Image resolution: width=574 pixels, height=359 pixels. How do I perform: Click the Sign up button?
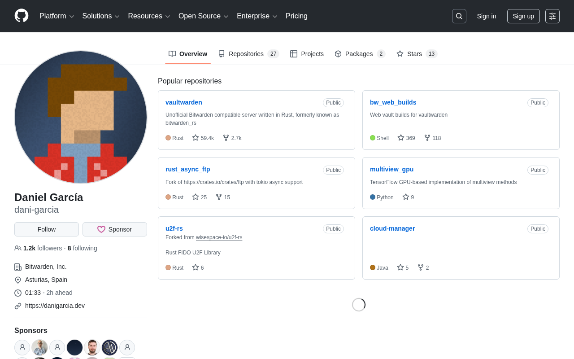[523, 16]
